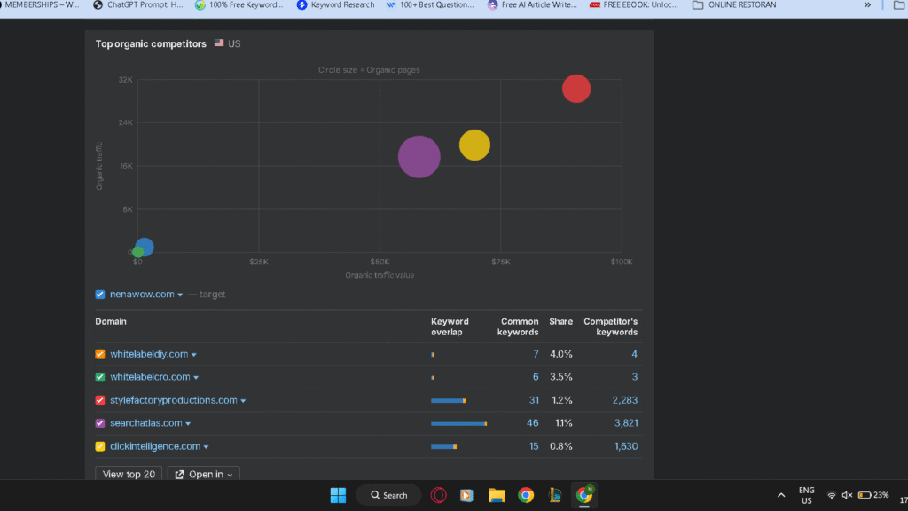Screen dimensions: 908x511
Task: Uncheck the searchatlas.com checkbox
Action: tap(98, 423)
